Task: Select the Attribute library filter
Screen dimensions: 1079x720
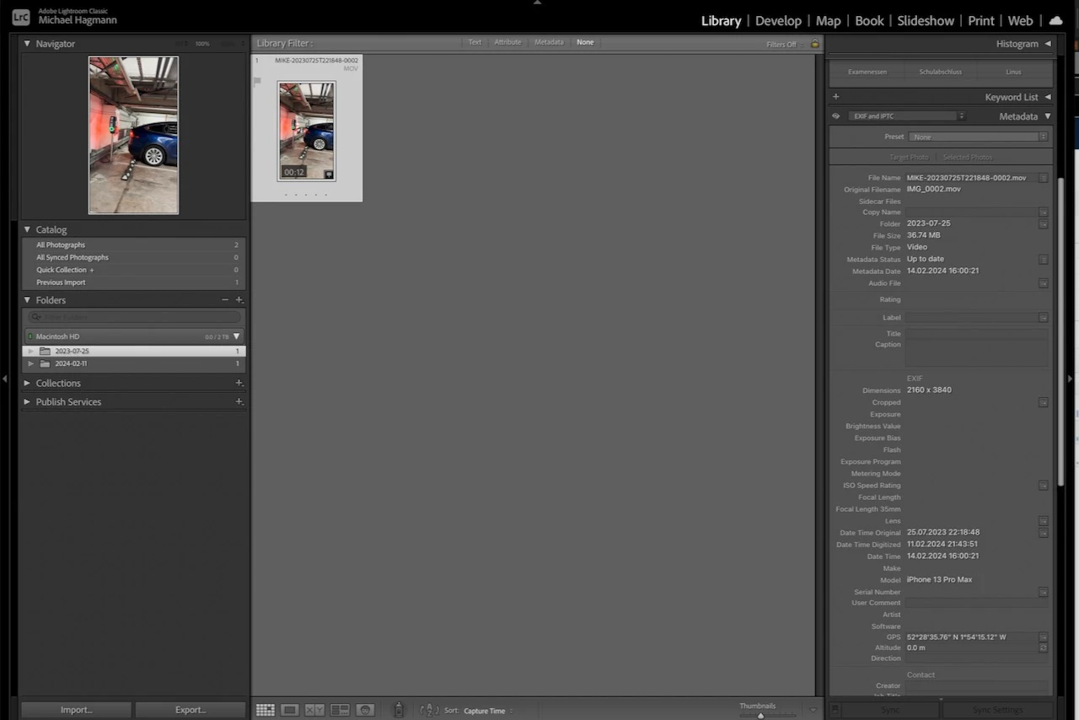Action: pyautogui.click(x=507, y=42)
